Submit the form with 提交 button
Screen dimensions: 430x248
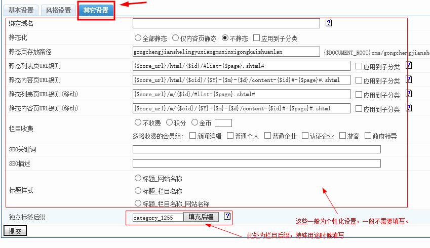tap(15, 231)
